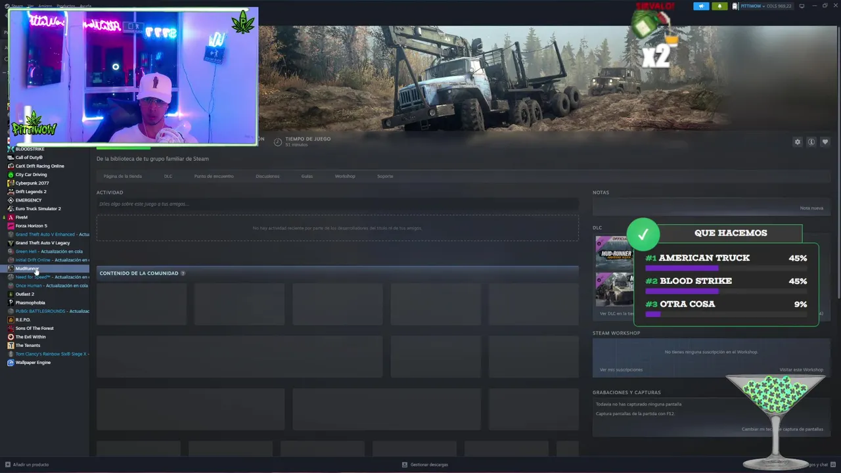Click the Wallpaper Engine icon
841x473 pixels.
click(x=11, y=363)
